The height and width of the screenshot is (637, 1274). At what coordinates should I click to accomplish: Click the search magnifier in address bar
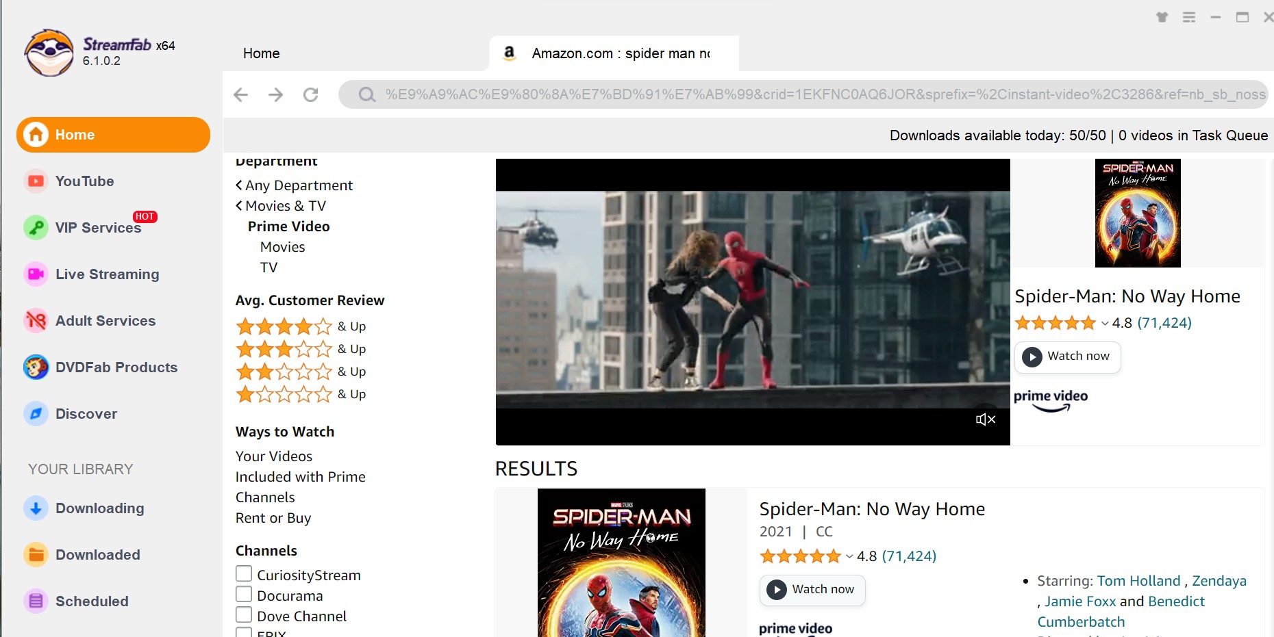[367, 94]
